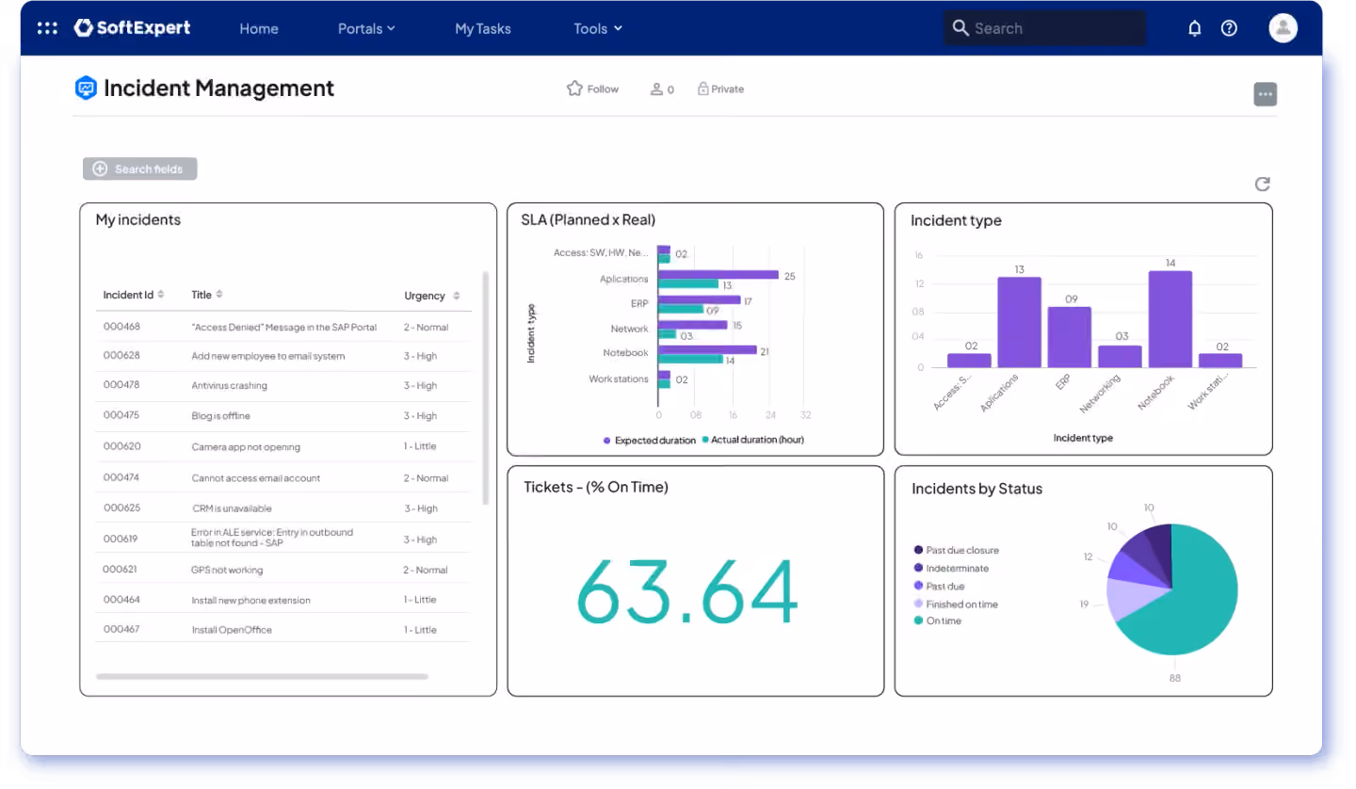Open the help question mark icon
The width and height of the screenshot is (1356, 789).
tap(1229, 28)
